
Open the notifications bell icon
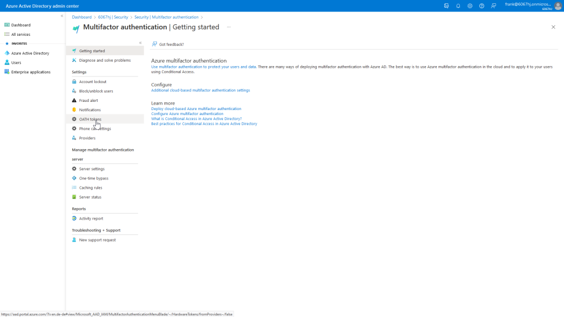click(x=458, y=6)
